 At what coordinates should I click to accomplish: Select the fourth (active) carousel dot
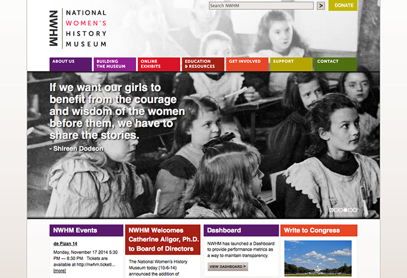pos(345,210)
